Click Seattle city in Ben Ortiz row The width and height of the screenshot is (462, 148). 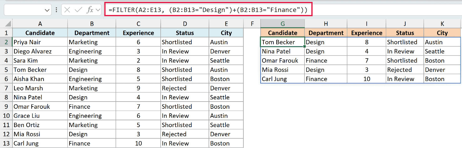(226, 125)
